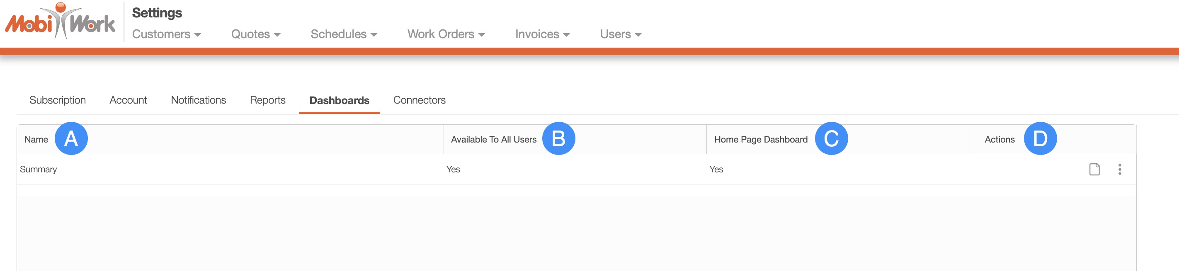Select the Summary dashboard row name
1179x271 pixels.
(39, 169)
